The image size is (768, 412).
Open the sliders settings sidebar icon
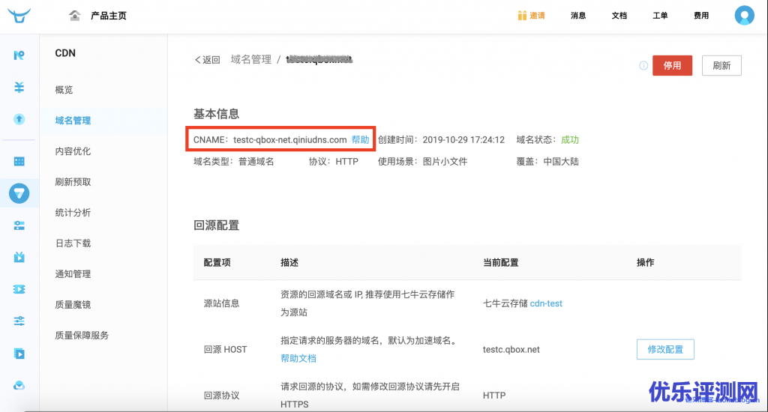[19, 321]
